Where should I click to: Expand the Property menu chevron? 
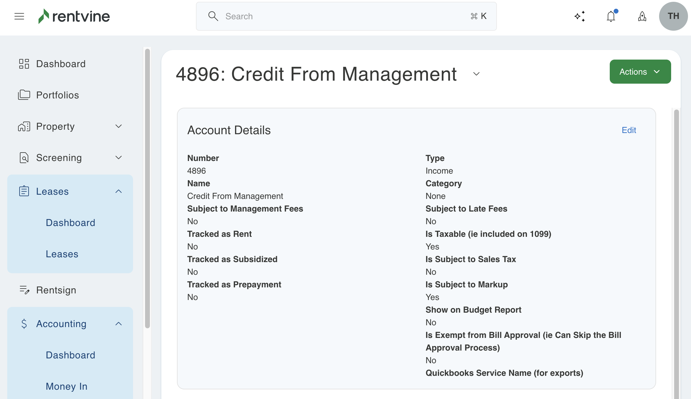(119, 126)
